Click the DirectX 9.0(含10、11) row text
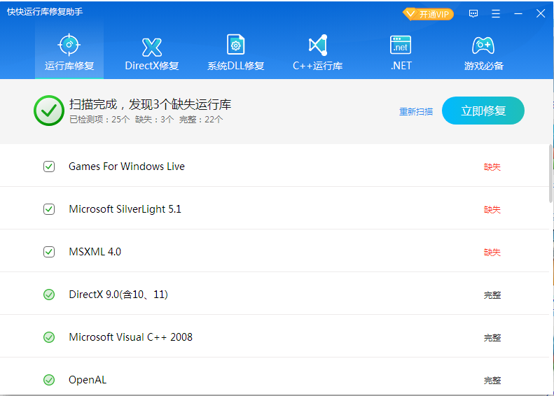Viewport: 554px width, 396px height. (118, 295)
